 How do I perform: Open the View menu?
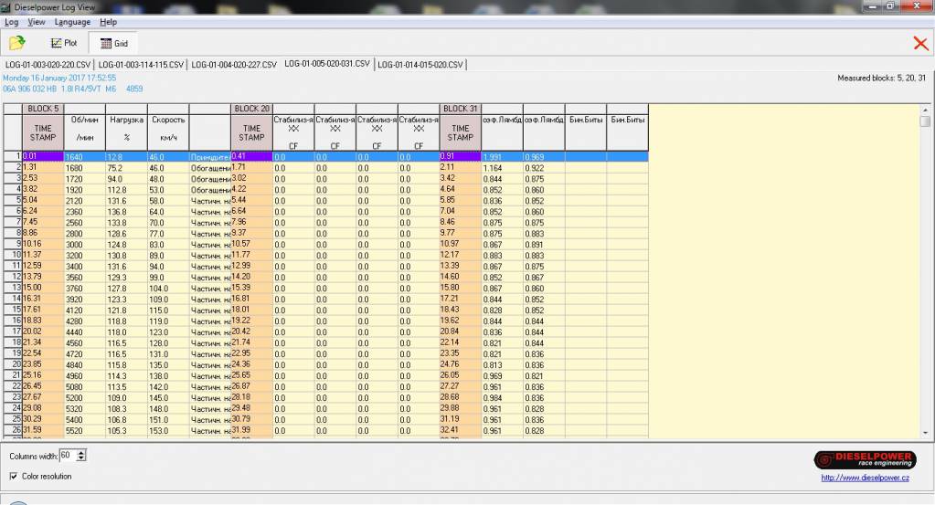[37, 22]
